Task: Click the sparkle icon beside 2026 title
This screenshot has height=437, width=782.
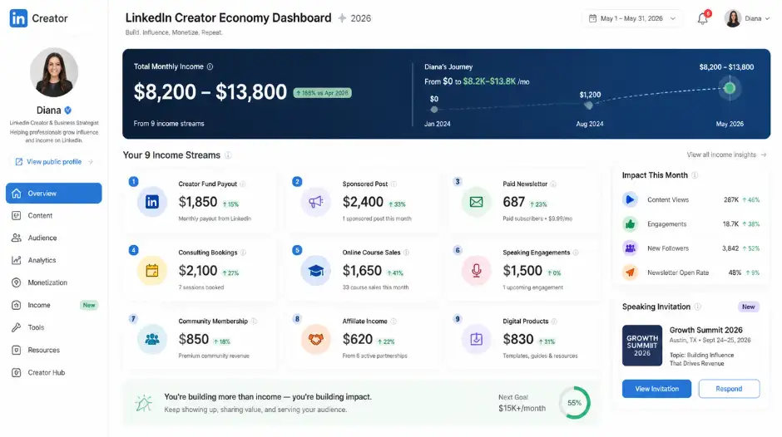Action: click(342, 18)
